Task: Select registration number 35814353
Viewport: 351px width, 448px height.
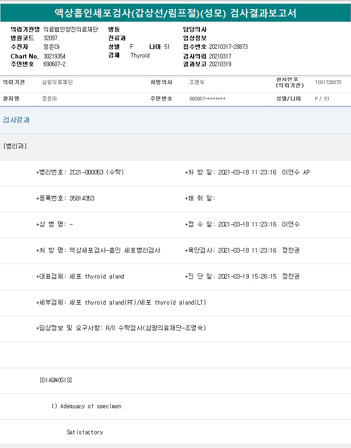Action: click(x=82, y=198)
